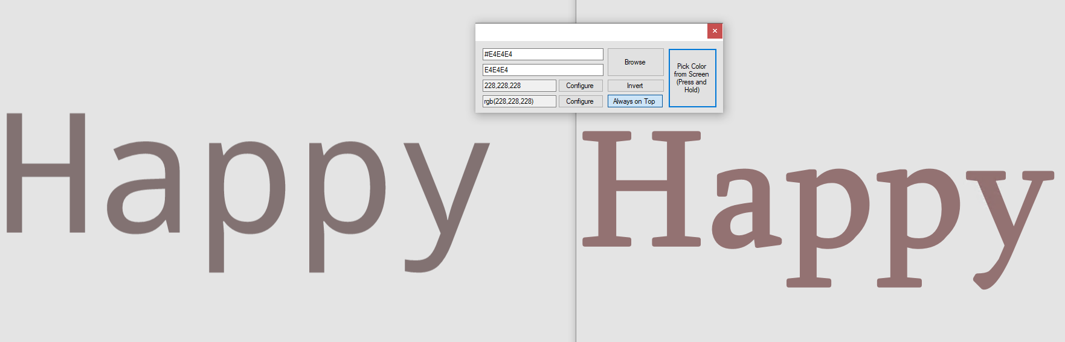Image resolution: width=1065 pixels, height=342 pixels.
Task: Toggle the Always on Top option
Action: pos(635,101)
